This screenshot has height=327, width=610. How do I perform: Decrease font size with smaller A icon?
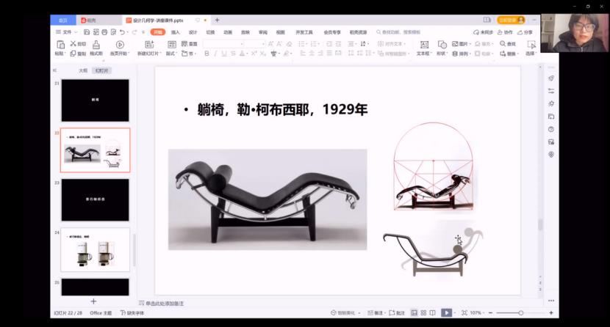pyautogui.click(x=279, y=44)
